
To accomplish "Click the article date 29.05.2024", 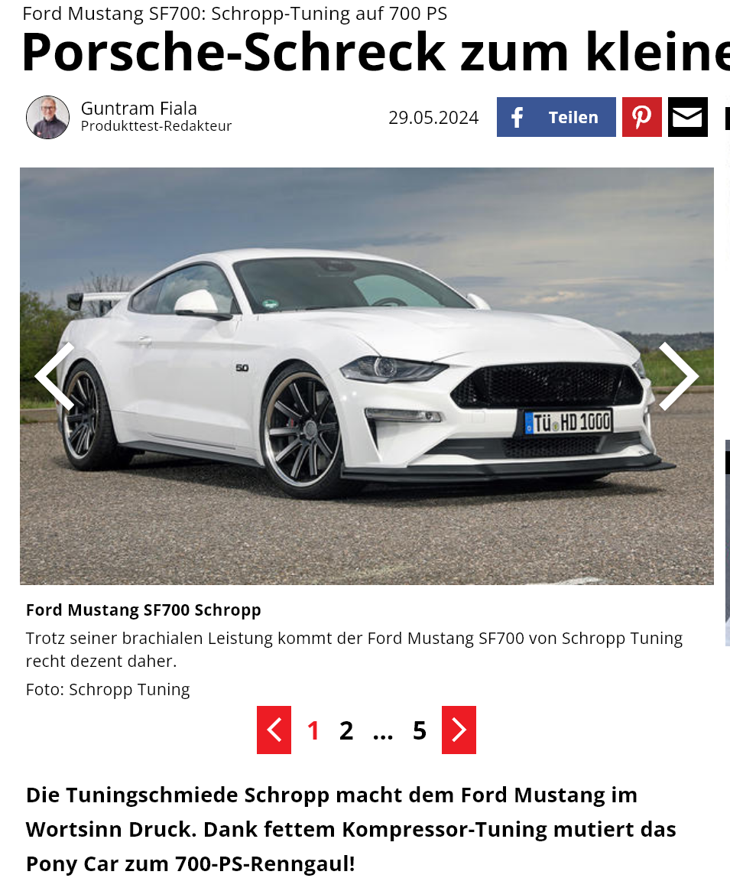I will 433,118.
